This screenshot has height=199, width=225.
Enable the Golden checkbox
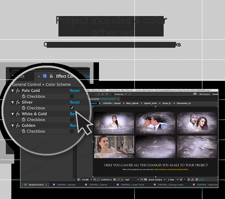pyautogui.click(x=72, y=131)
